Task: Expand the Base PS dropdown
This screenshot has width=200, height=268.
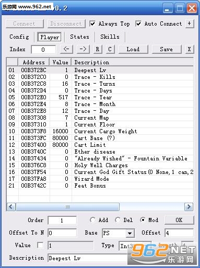Action: [130, 233]
